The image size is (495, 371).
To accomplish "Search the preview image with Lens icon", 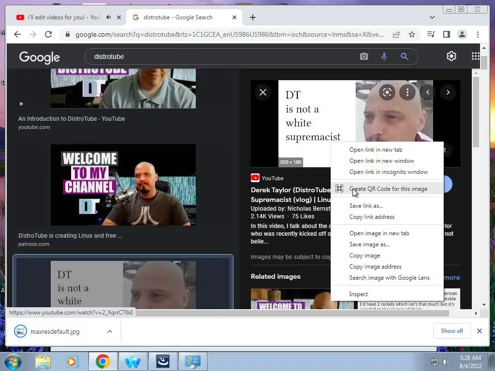I will click(x=387, y=92).
